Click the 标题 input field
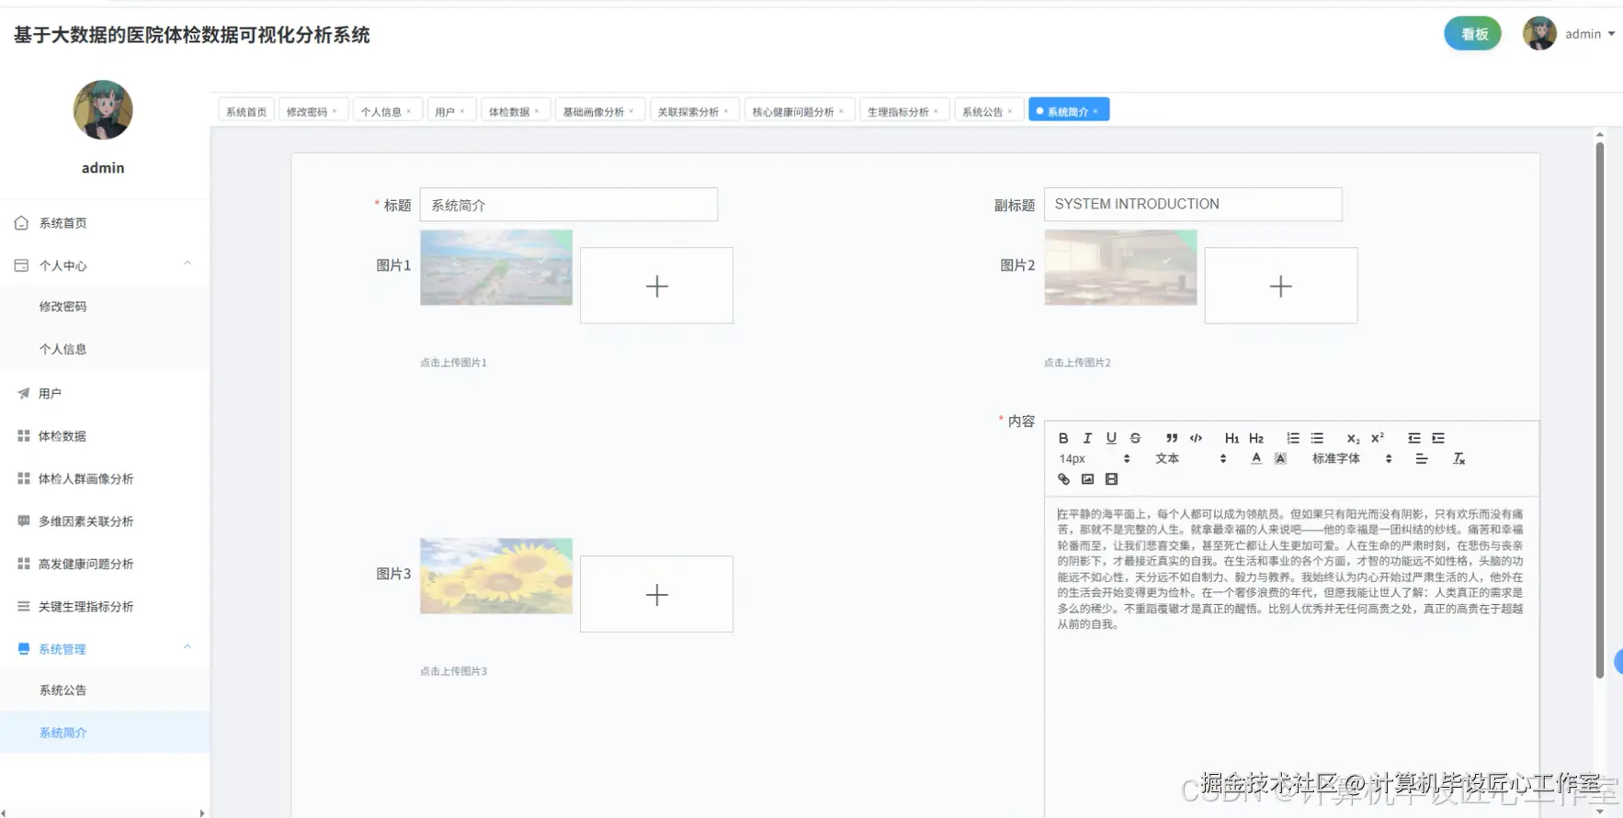 pyautogui.click(x=569, y=205)
